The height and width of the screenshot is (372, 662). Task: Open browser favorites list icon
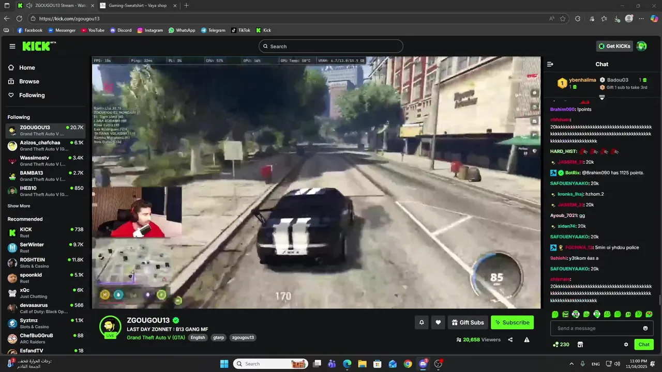tap(604, 19)
